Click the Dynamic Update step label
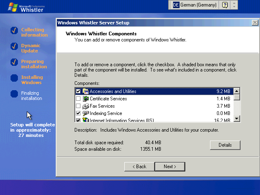 point(31,48)
